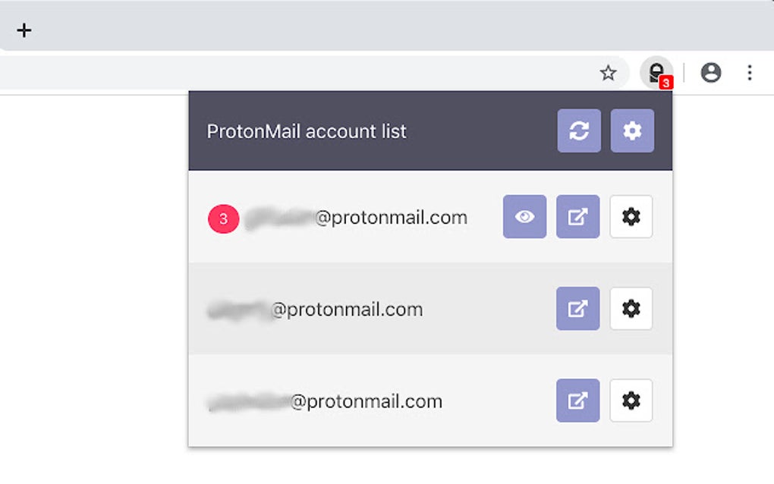Open a new browser tab with the plus button
774x484 pixels.
(24, 31)
